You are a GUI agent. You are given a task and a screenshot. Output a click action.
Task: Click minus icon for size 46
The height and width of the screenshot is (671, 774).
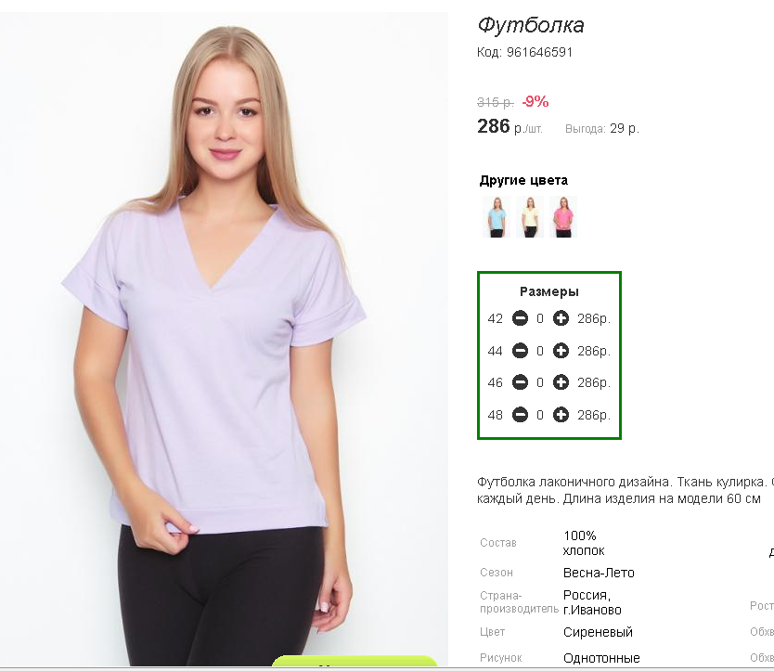(x=520, y=382)
